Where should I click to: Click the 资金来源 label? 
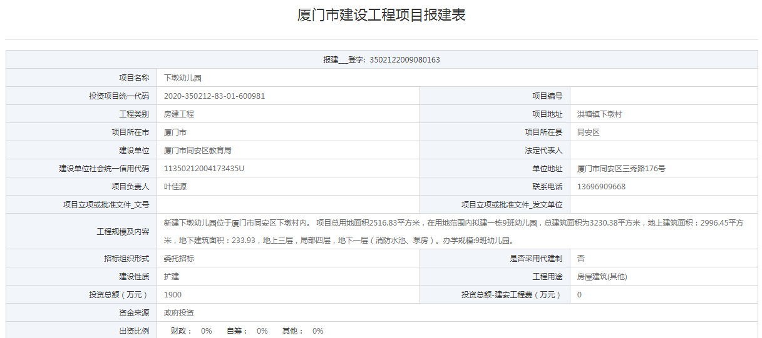point(134,313)
